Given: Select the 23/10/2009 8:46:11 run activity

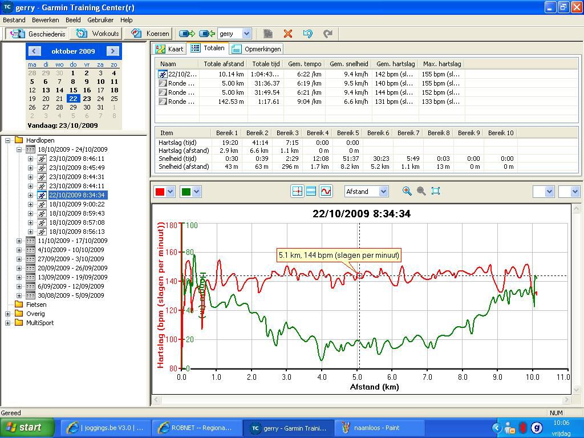Looking at the screenshot, I should [77, 159].
